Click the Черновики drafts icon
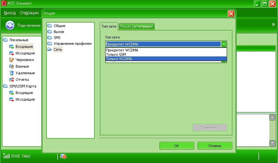 tap(12, 60)
